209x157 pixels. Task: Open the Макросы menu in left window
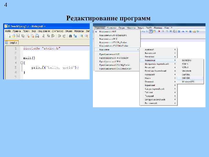[x=79, y=31]
